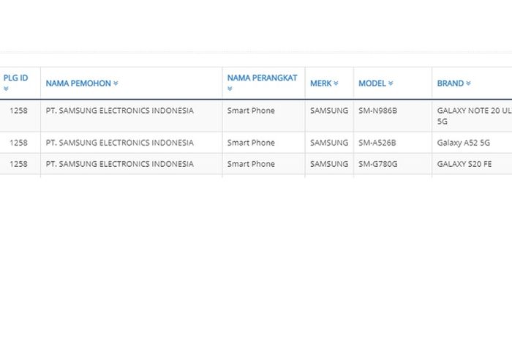Select model cell SM-G780G

(x=377, y=164)
